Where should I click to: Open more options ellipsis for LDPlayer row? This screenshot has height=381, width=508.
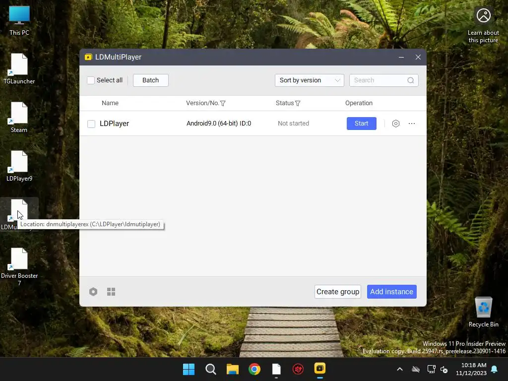point(411,124)
